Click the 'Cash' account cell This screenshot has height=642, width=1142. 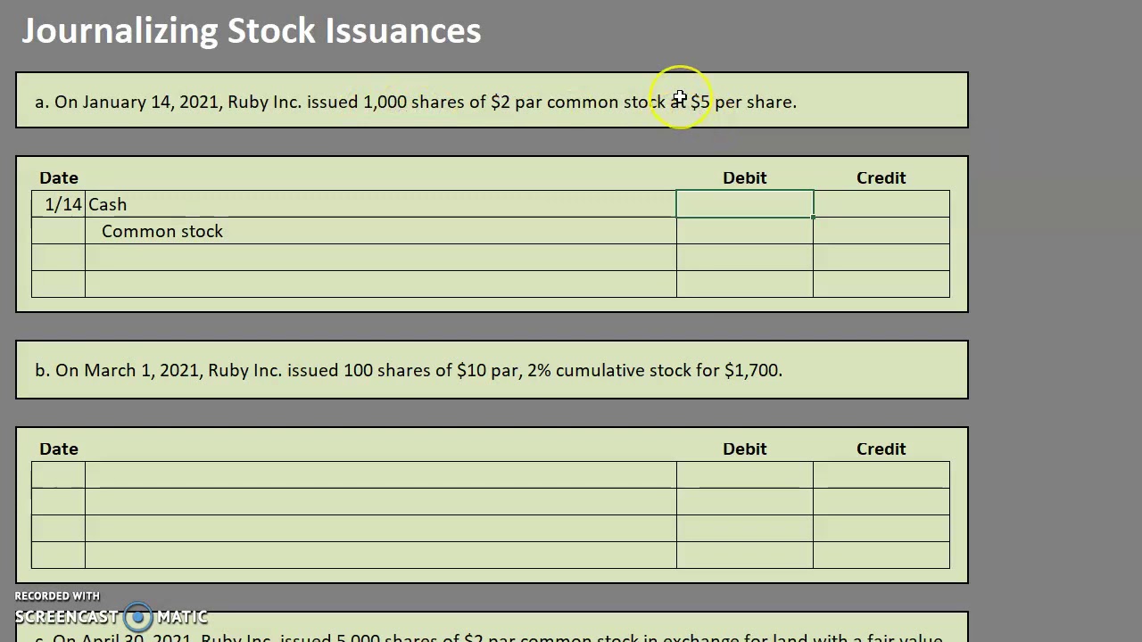(x=381, y=204)
